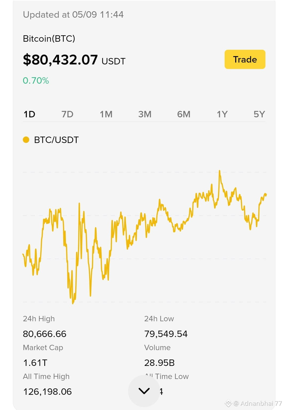Click the Bitcoin(BTC) title
This screenshot has width=284, height=410.
pos(49,39)
